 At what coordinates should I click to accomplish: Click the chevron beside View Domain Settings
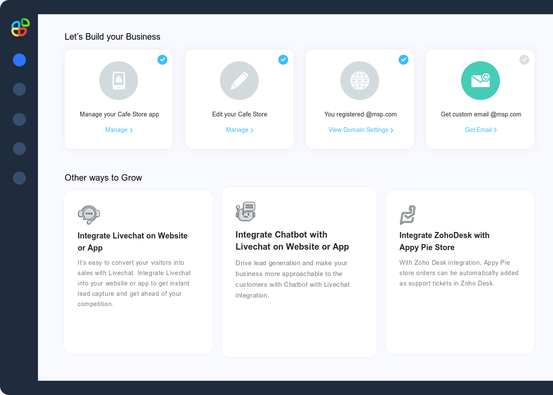[393, 130]
